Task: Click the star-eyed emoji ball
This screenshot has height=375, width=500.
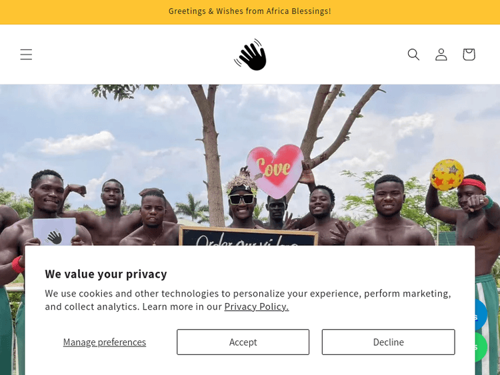Action: point(447,175)
